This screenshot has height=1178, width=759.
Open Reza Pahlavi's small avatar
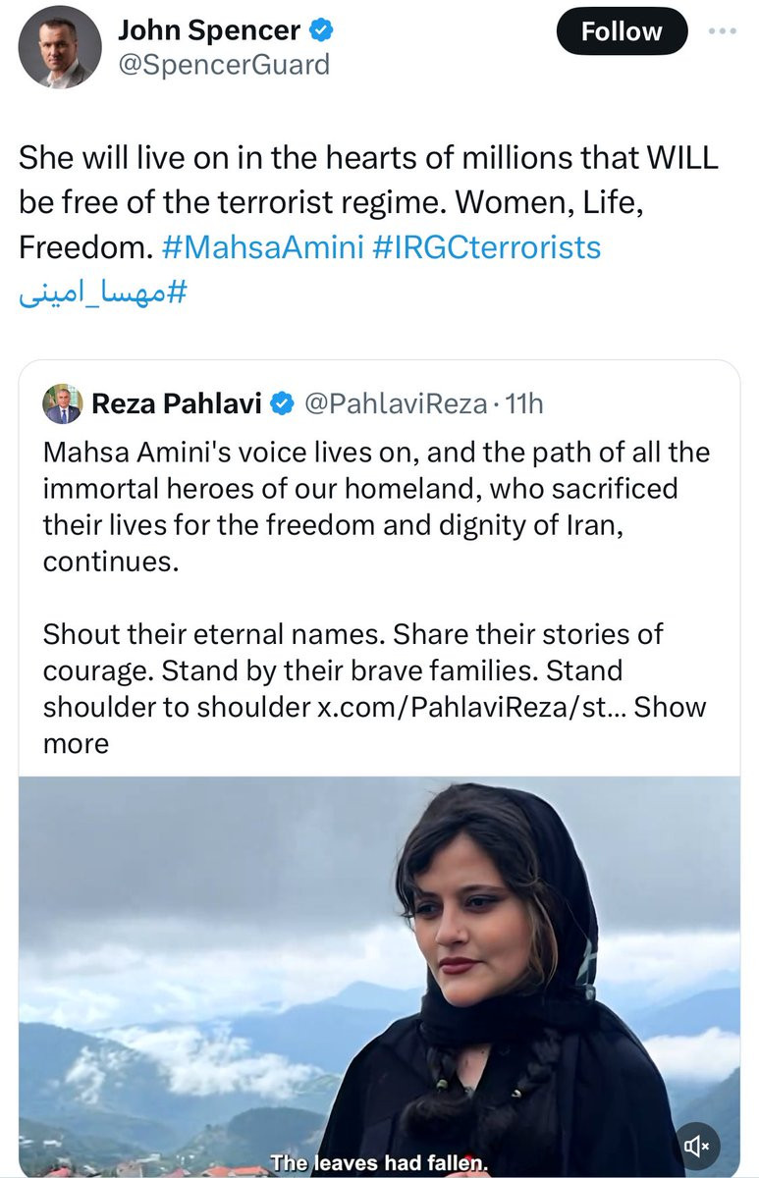62,402
